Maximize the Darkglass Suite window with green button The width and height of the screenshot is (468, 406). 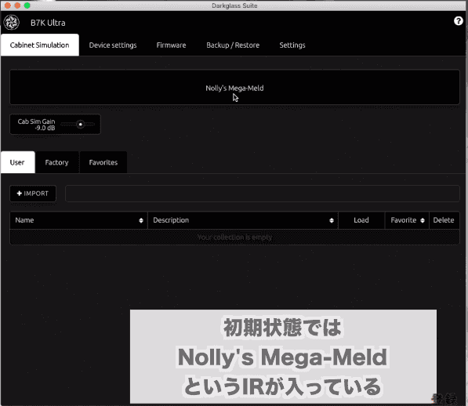(27, 5)
